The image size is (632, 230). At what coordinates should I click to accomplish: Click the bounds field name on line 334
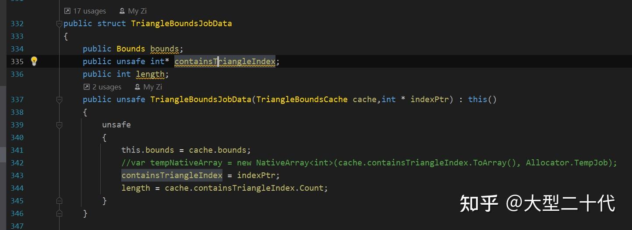164,49
